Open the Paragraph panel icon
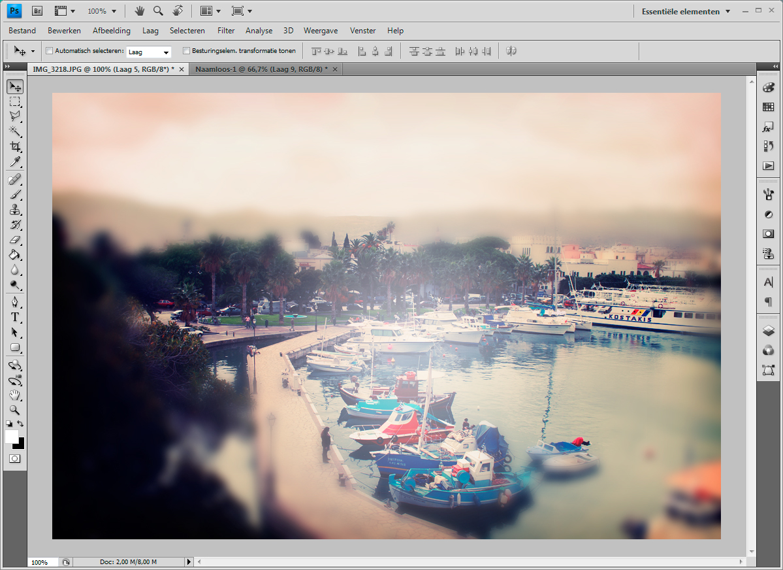The image size is (783, 570). pyautogui.click(x=769, y=301)
